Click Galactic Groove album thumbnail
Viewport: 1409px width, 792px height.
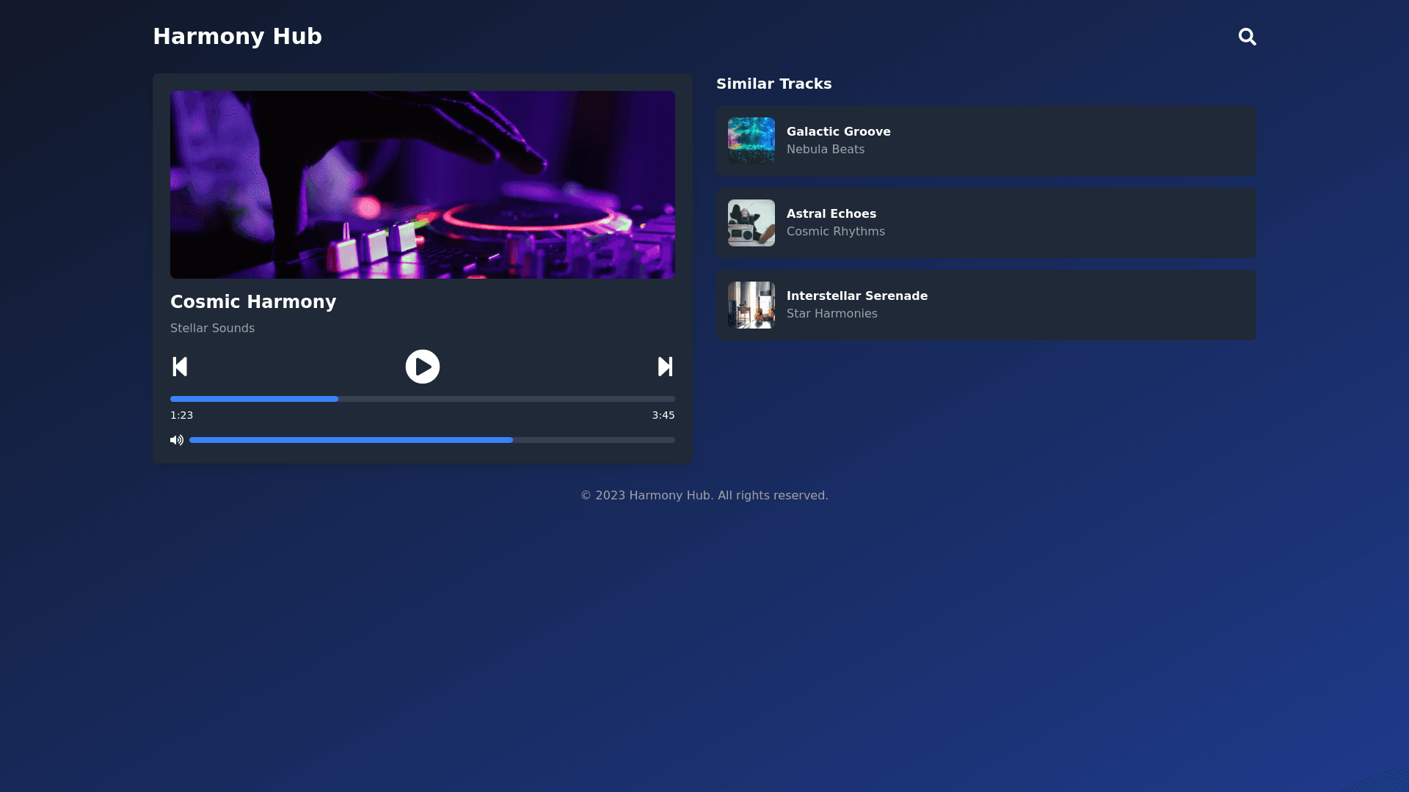751,140
